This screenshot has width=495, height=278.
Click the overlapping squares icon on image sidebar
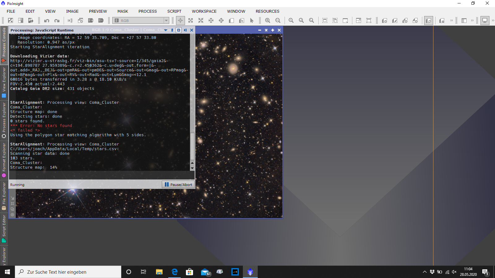pyautogui.click(x=12, y=209)
